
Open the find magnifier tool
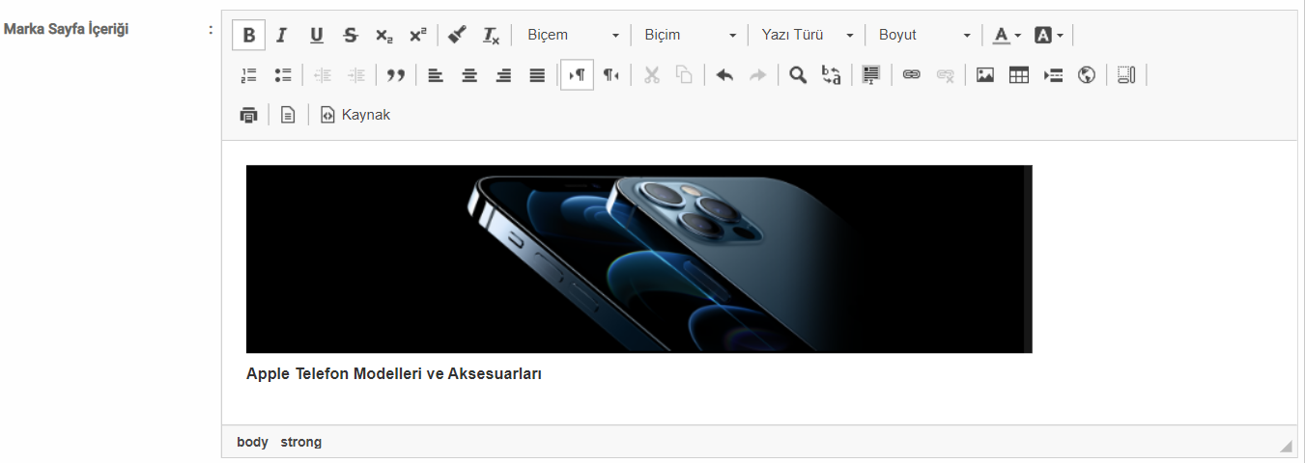pos(798,75)
